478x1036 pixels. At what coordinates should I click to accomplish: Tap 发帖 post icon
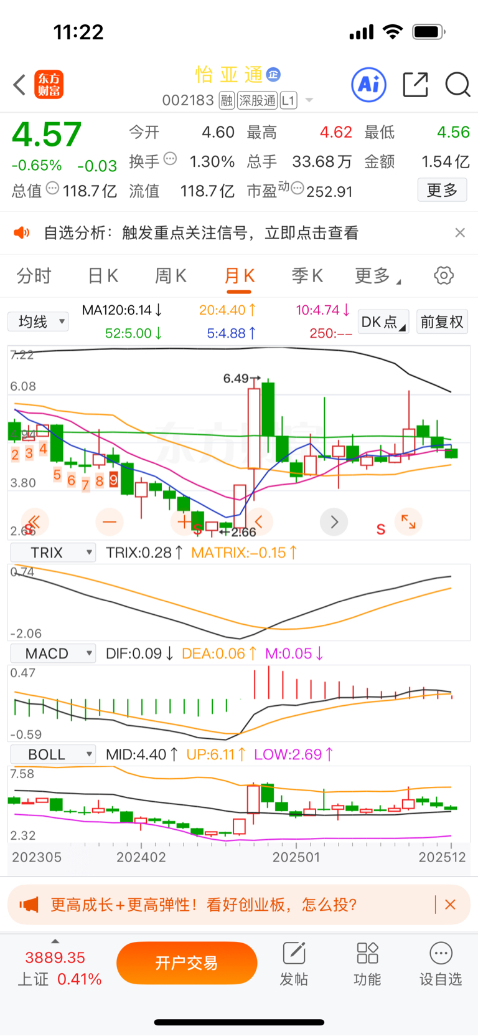click(x=294, y=963)
